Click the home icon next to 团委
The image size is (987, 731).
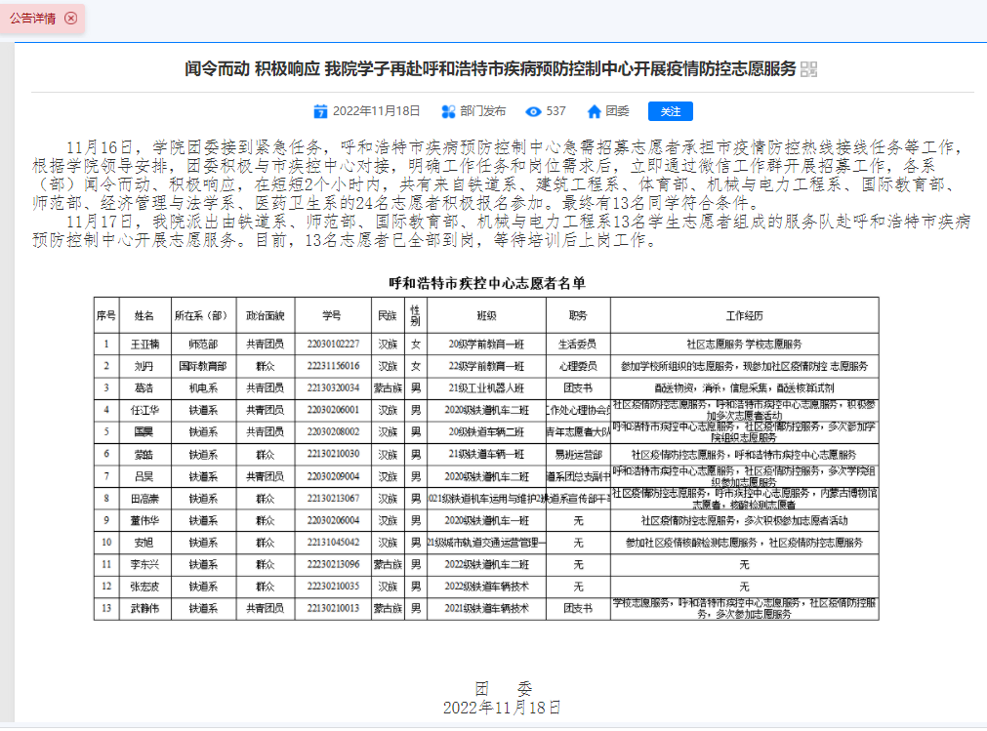pos(595,111)
